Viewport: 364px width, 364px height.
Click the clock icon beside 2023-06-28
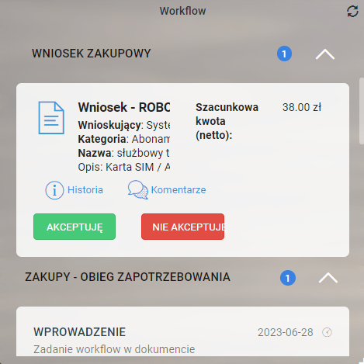[x=327, y=332]
